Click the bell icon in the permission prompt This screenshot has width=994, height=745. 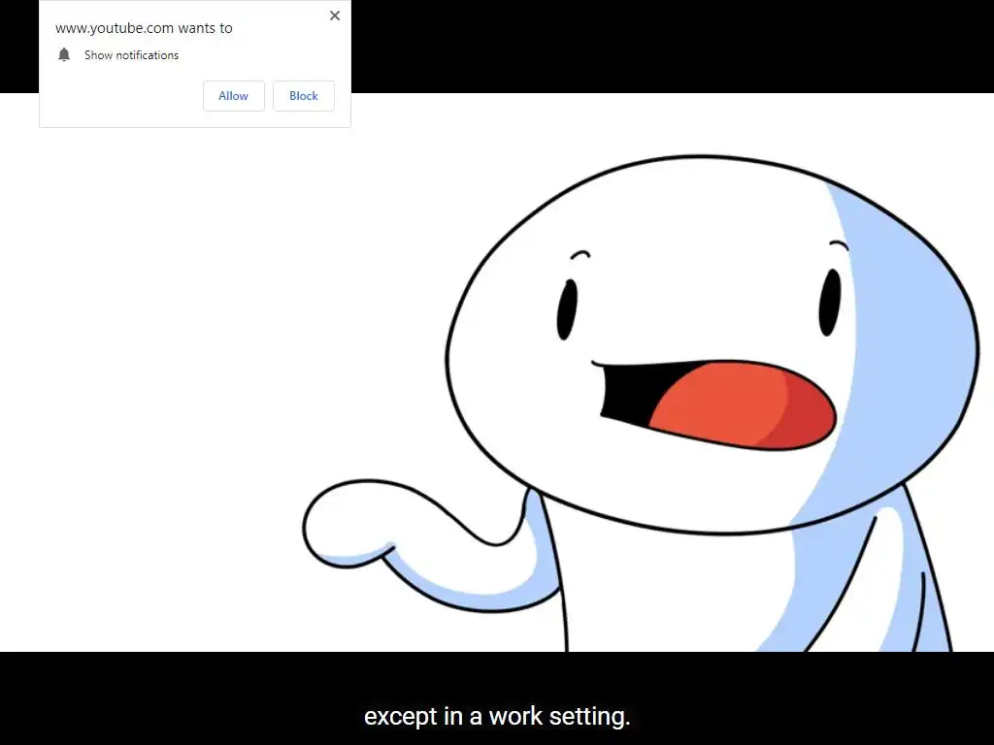(x=64, y=55)
